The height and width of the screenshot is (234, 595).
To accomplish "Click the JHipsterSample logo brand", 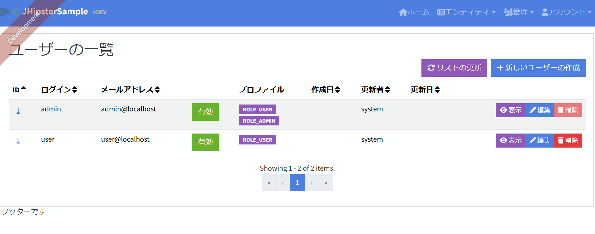I will coord(55,12).
